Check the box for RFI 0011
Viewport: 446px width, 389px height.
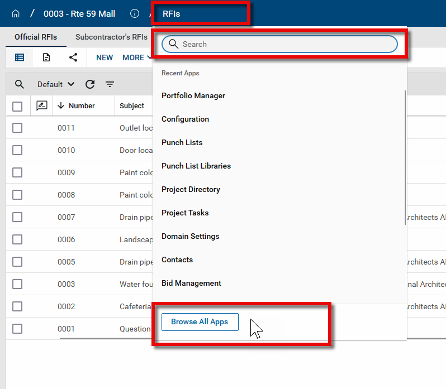pos(17,128)
